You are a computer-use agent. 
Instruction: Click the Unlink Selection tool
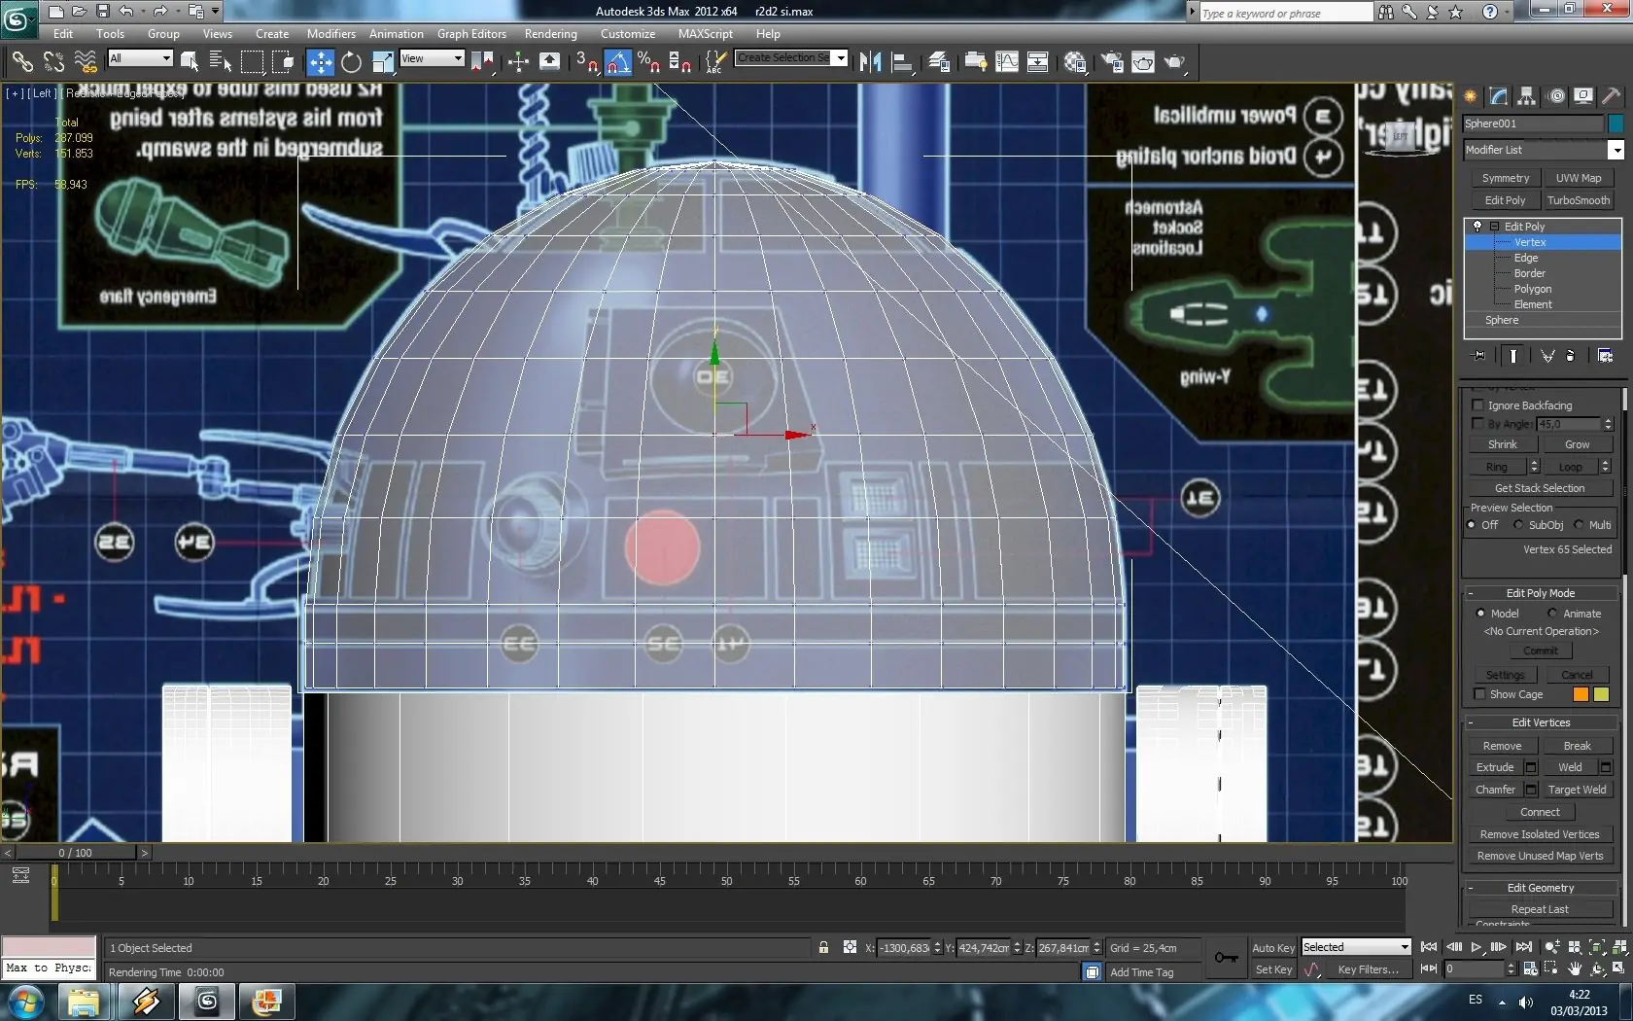[x=53, y=62]
